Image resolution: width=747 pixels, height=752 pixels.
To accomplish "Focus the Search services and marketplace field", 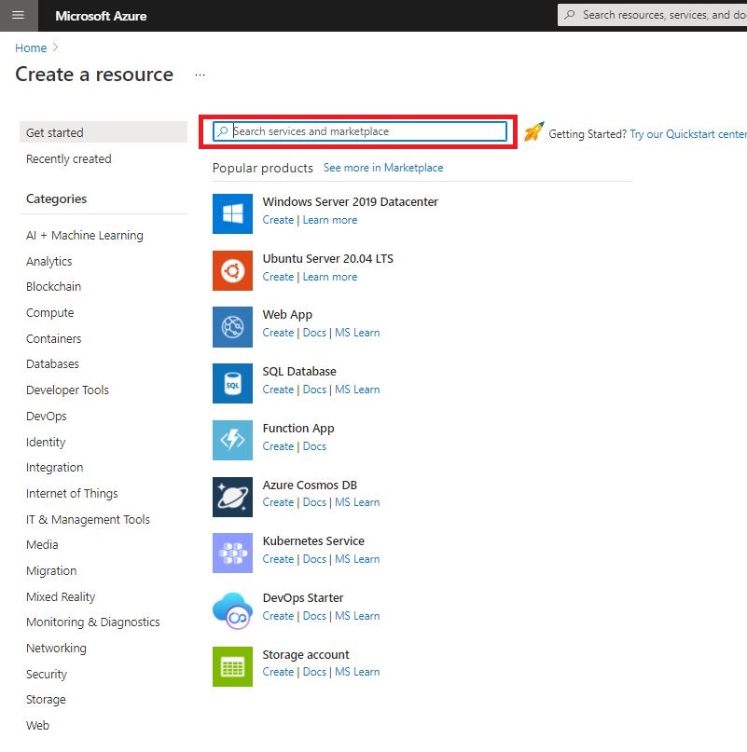I will point(360,131).
